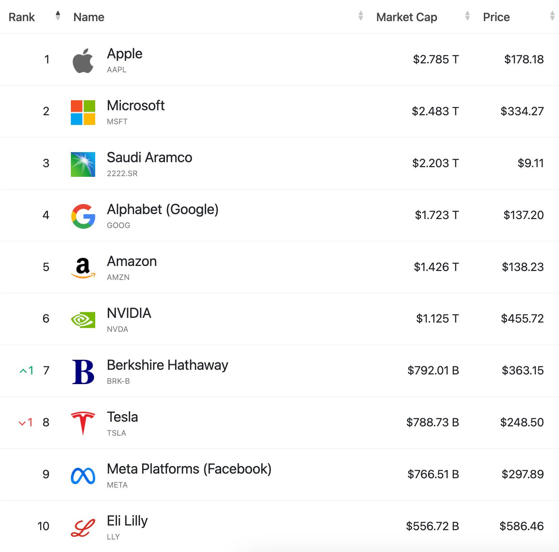Click the Amazon logo icon
The height and width of the screenshot is (552, 559).
(83, 268)
